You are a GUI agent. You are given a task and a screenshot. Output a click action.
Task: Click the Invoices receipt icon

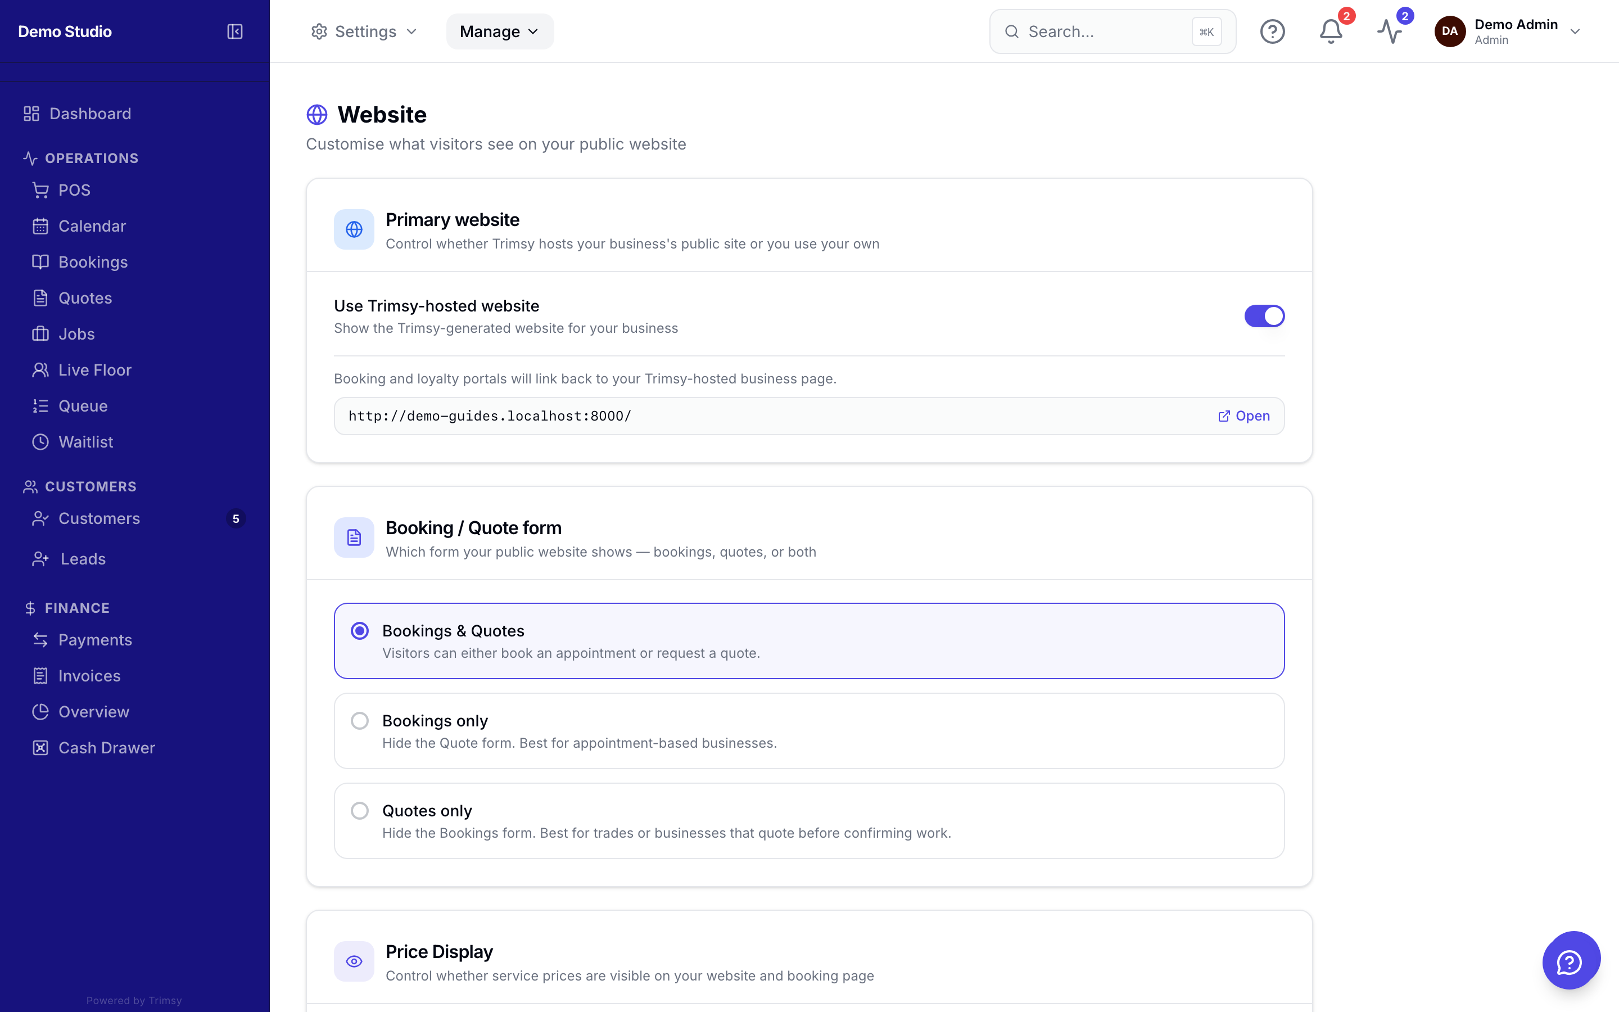point(41,676)
